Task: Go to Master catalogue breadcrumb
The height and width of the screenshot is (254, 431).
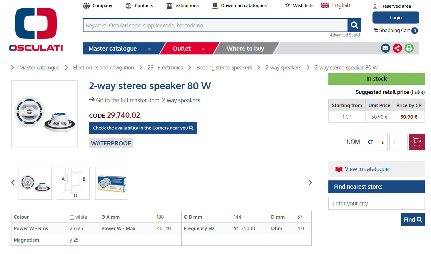Action: click(39, 68)
